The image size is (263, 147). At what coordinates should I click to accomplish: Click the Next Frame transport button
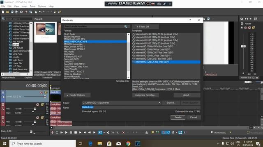click(94, 132)
